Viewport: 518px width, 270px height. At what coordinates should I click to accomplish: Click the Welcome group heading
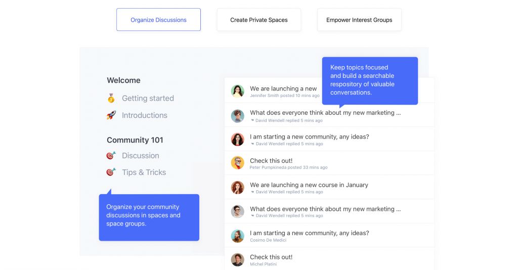[123, 80]
